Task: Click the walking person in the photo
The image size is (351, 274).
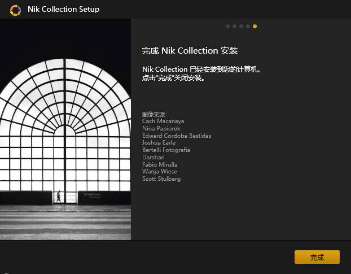Action: (x=58, y=196)
